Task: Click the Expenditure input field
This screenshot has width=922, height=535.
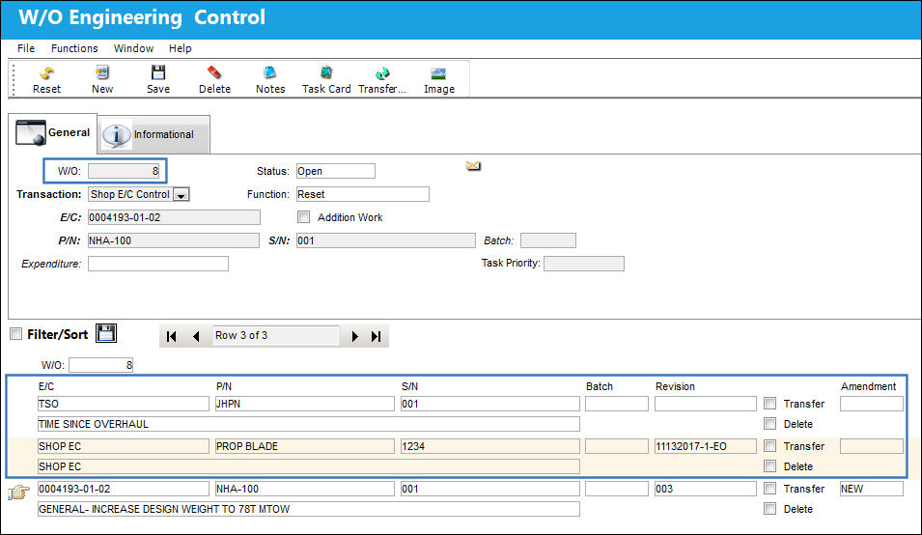Action: click(x=158, y=264)
